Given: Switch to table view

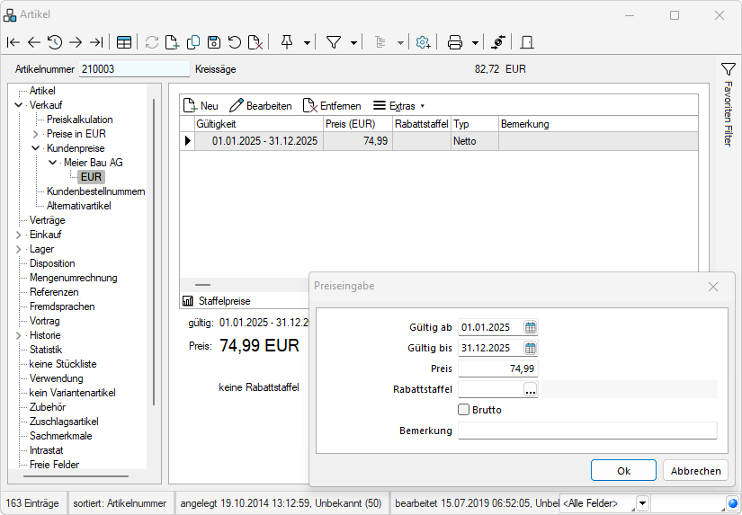Looking at the screenshot, I should pyautogui.click(x=124, y=42).
